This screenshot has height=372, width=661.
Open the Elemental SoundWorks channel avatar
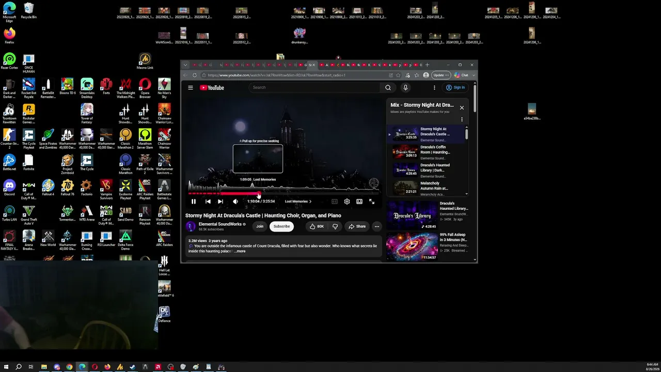[x=191, y=226]
